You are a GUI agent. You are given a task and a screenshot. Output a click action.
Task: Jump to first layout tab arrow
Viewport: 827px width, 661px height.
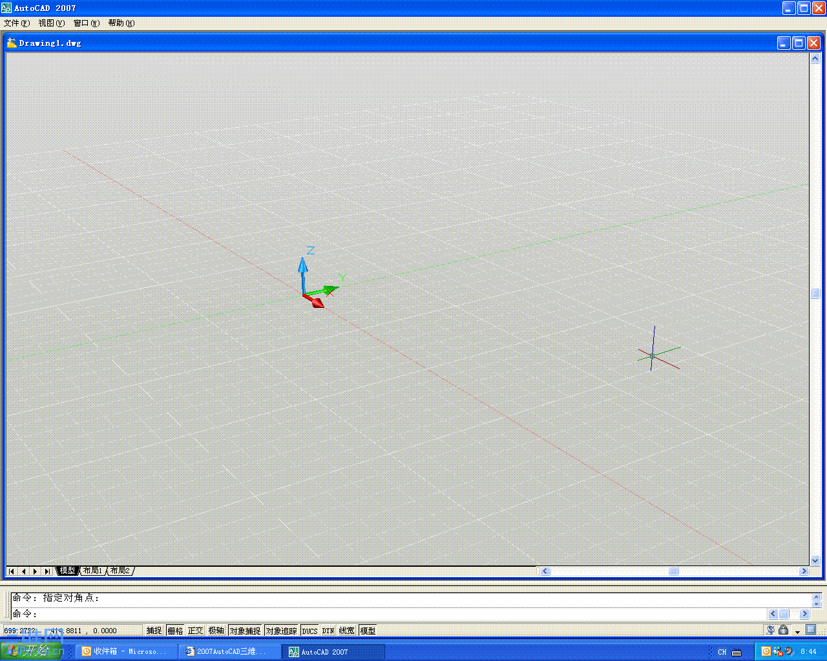[12, 571]
